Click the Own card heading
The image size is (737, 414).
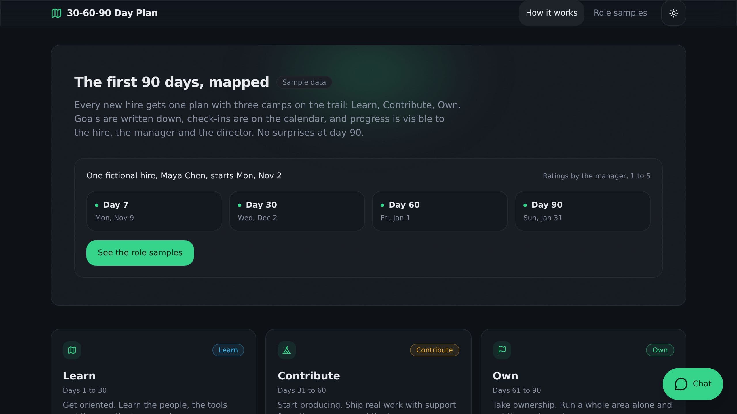pyautogui.click(x=505, y=376)
